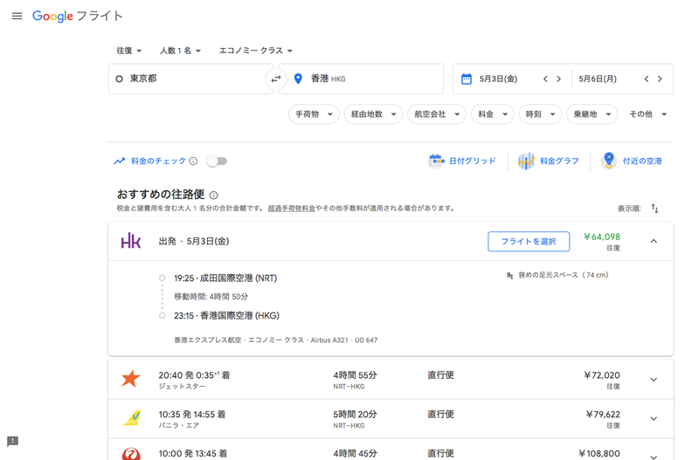Select the 10:00 発 13:45 着 flight
Image resolution: width=699 pixels, height=460 pixels.
(391, 450)
